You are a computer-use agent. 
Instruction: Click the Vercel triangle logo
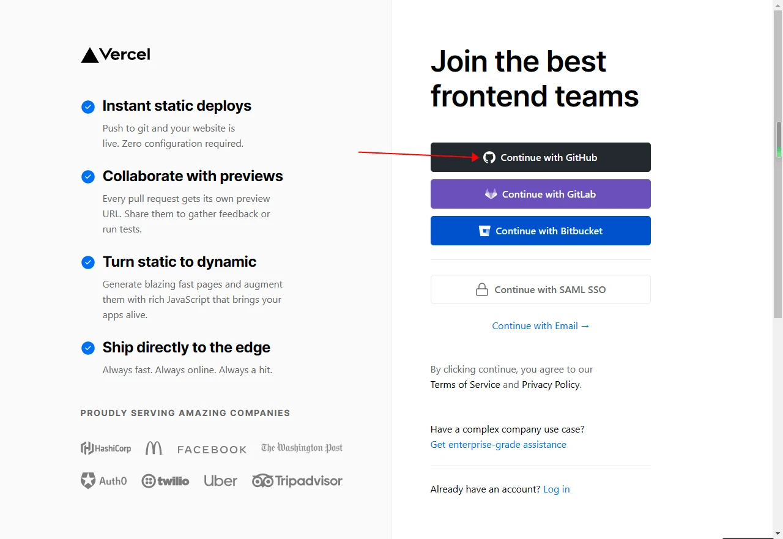(90, 55)
